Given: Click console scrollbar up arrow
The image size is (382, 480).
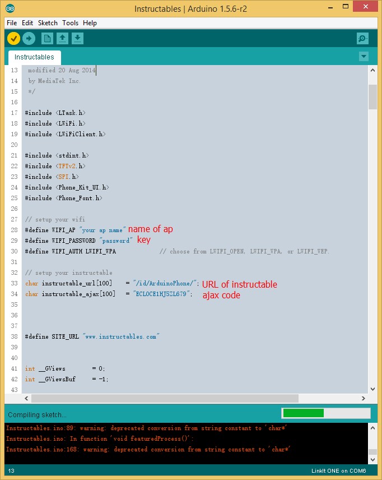Looking at the screenshot, I should (372, 428).
